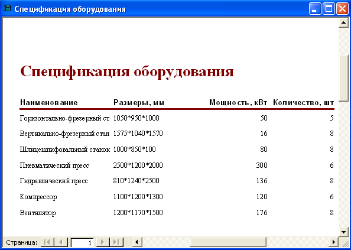Click the vertical scrollbar thumb
Viewport: 351px width, 250px height.
click(x=343, y=79)
